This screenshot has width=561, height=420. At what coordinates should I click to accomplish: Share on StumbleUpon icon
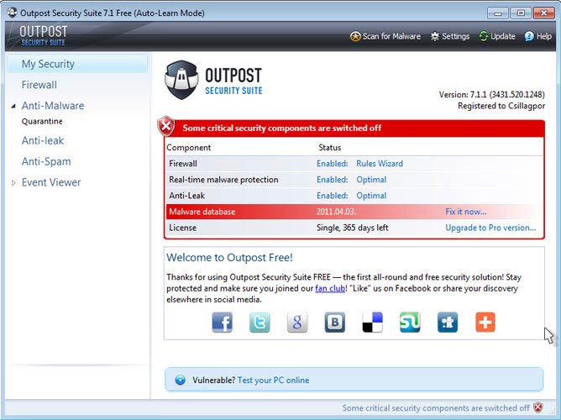tap(410, 323)
